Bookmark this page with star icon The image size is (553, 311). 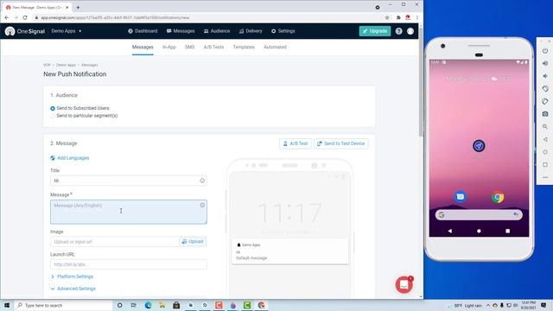(387, 17)
